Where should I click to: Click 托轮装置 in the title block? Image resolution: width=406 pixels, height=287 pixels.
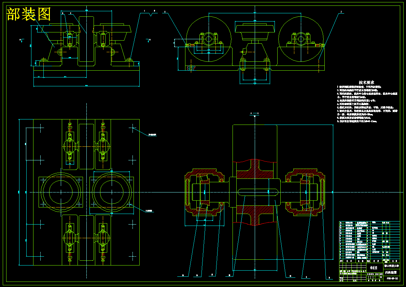click(x=391, y=273)
